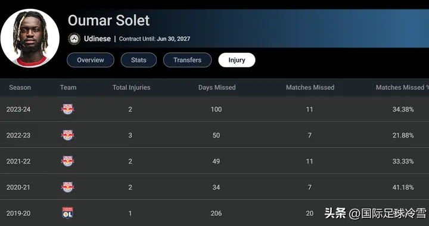Open the Stats tab

tap(139, 60)
